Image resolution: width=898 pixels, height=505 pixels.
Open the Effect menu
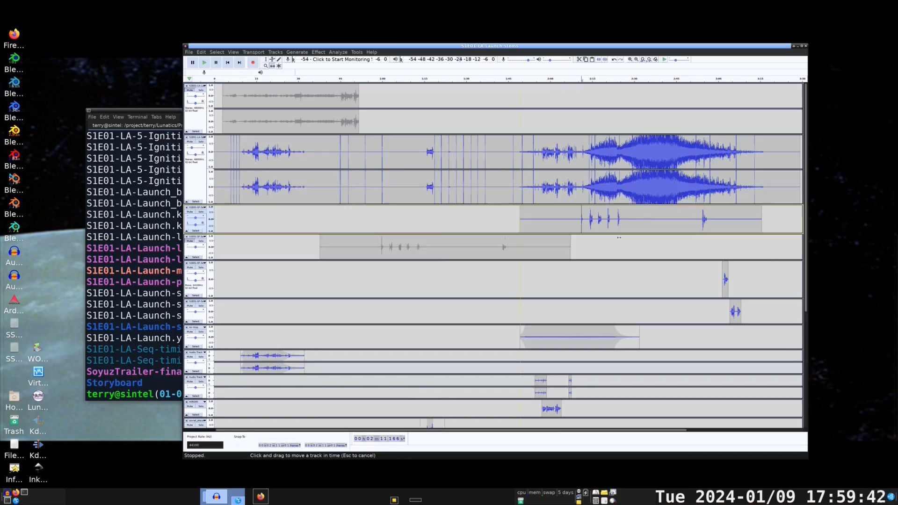pos(318,52)
